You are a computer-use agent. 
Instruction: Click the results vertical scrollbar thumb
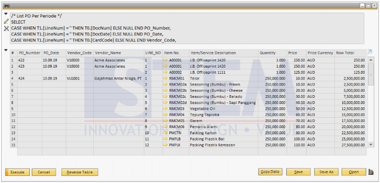pos(371,74)
